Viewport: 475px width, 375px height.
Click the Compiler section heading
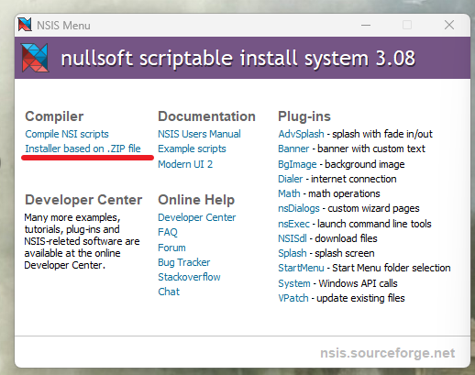54,116
